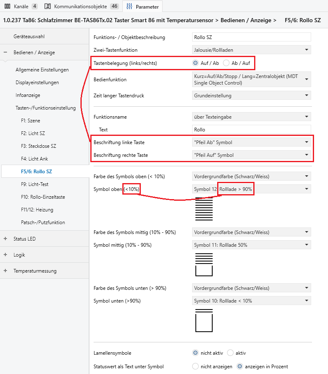Go to Displayeinstellungen page
Viewport: 328px width, 374px height.
pos(37,83)
